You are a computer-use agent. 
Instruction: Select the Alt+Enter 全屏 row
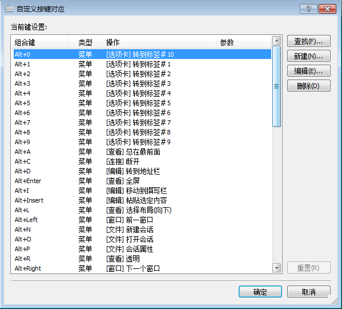tap(142, 181)
